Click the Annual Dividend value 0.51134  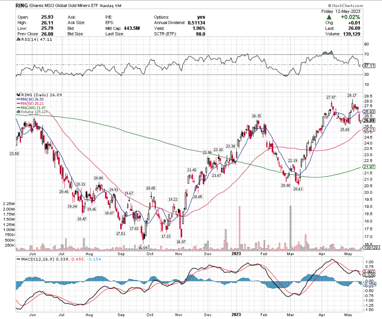click(x=196, y=23)
